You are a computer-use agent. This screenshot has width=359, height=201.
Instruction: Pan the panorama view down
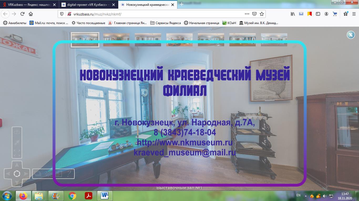(17, 182)
